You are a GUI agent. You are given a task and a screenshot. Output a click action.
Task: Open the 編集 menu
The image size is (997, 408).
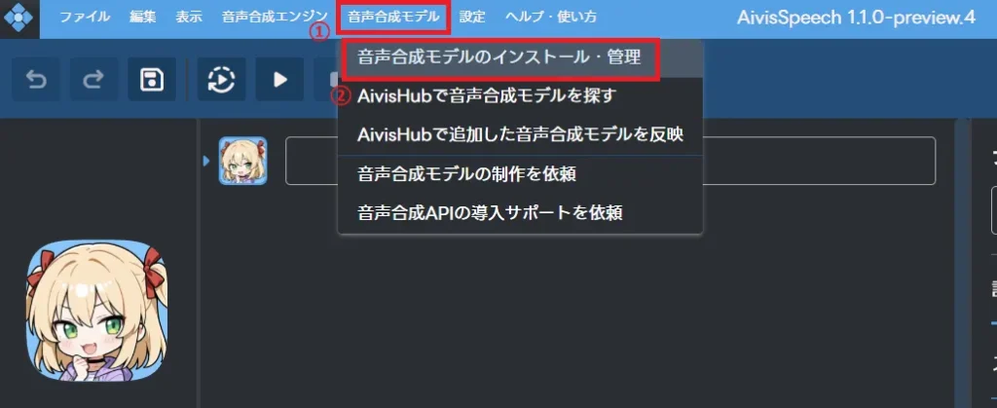(x=142, y=18)
